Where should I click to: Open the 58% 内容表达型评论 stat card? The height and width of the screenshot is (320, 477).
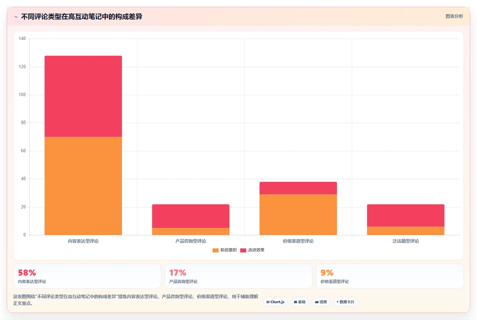tap(87, 276)
